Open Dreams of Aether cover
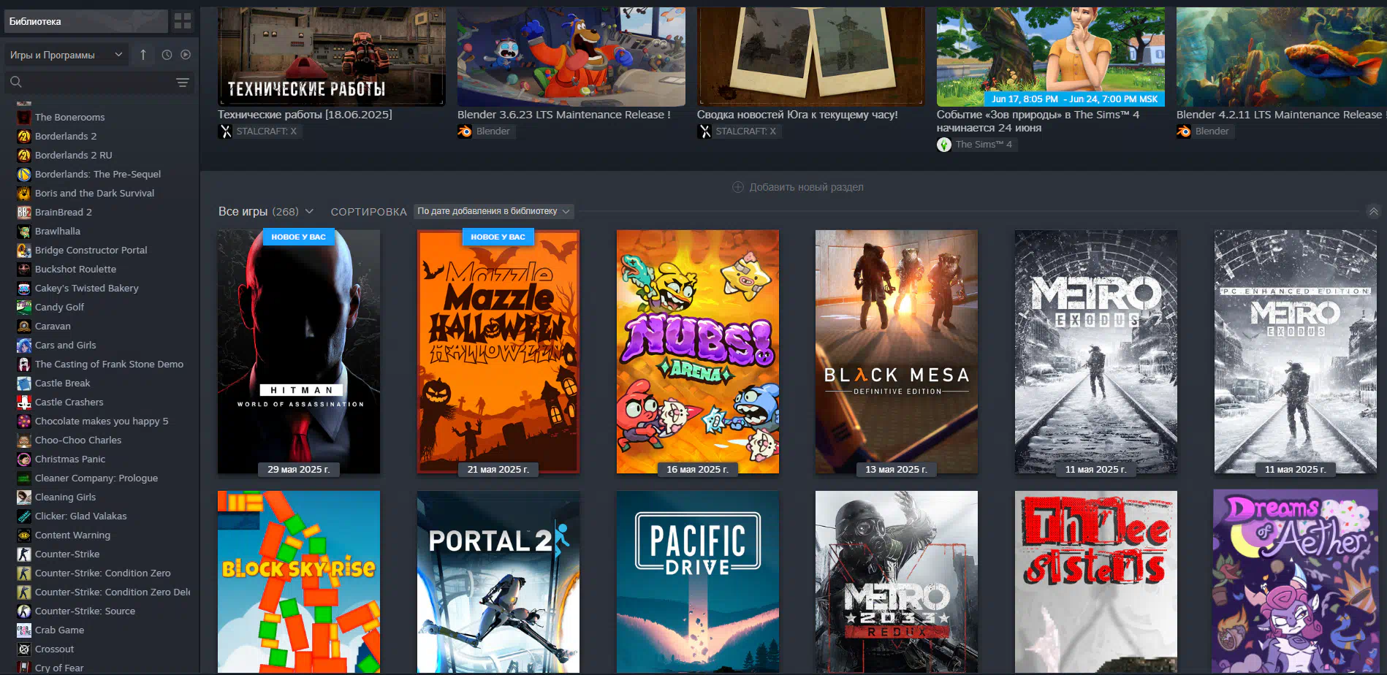The height and width of the screenshot is (675, 1387). tap(1296, 581)
